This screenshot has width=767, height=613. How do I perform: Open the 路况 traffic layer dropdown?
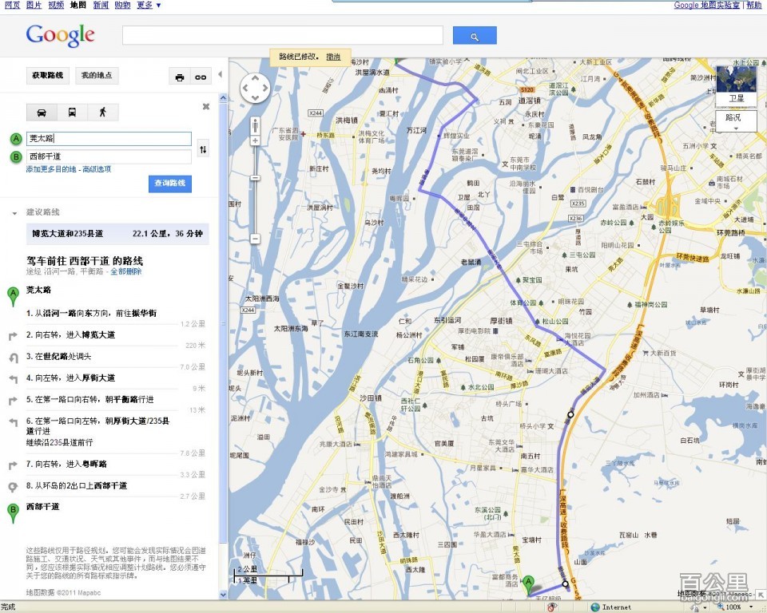click(736, 121)
